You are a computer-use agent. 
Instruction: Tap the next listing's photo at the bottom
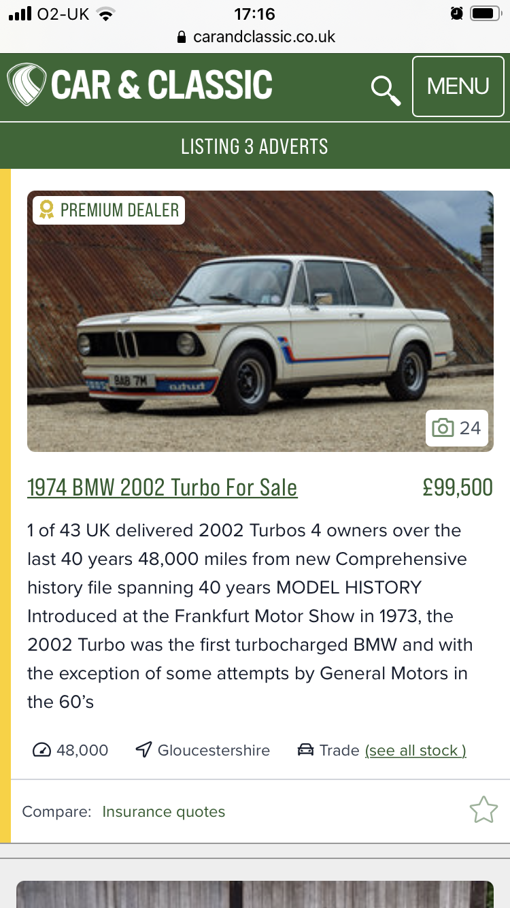(255, 894)
